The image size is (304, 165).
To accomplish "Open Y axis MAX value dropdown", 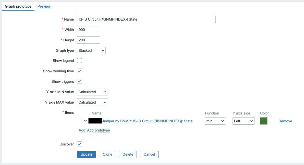I will click(92, 102).
